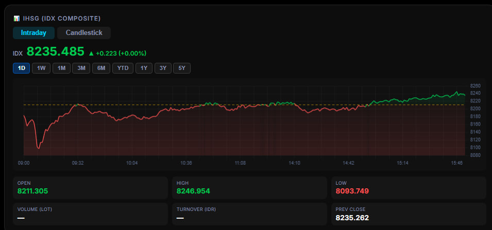The height and width of the screenshot is (230, 492).
Task: Click the HIGH value 8246.954 card
Action: pyautogui.click(x=249, y=188)
